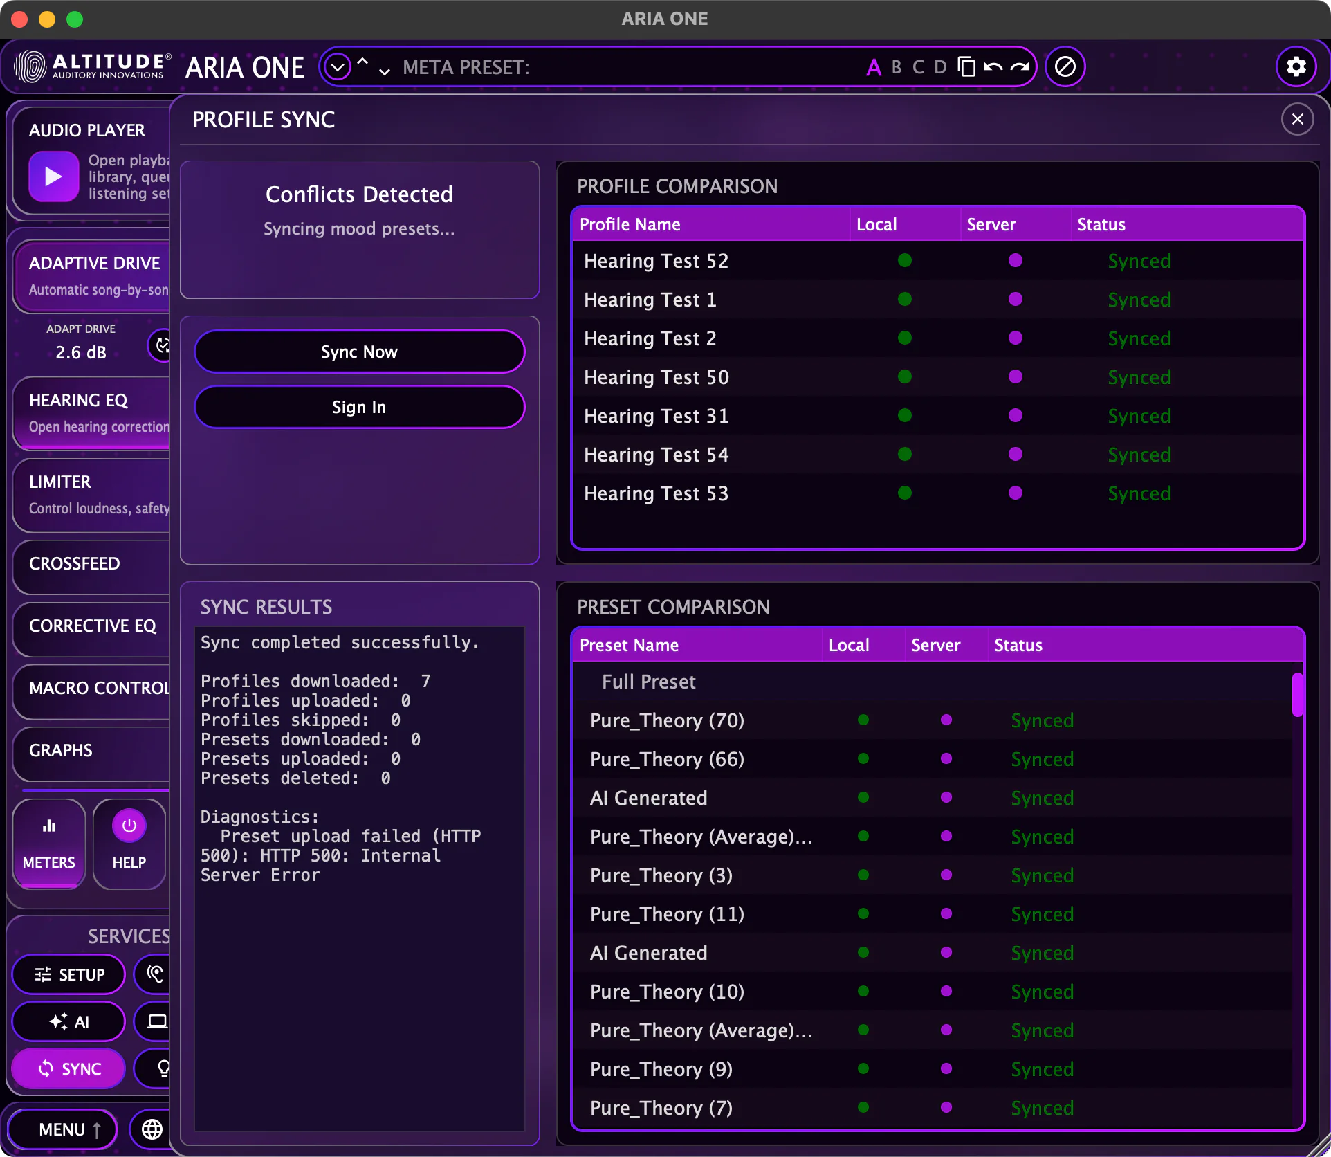The height and width of the screenshot is (1157, 1331).
Task: Select Pure_Theory (11) preset row
Action: click(x=932, y=914)
